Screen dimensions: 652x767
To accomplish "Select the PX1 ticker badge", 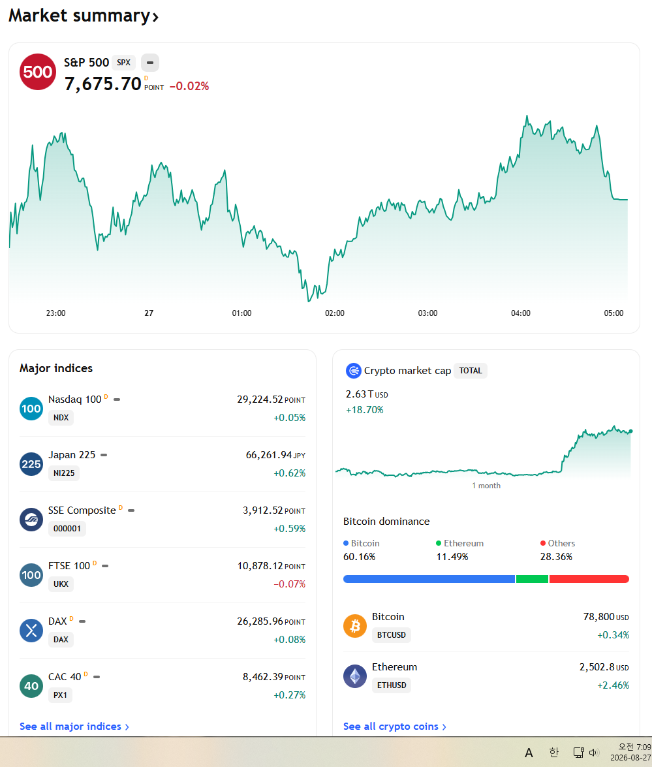I will click(x=60, y=695).
